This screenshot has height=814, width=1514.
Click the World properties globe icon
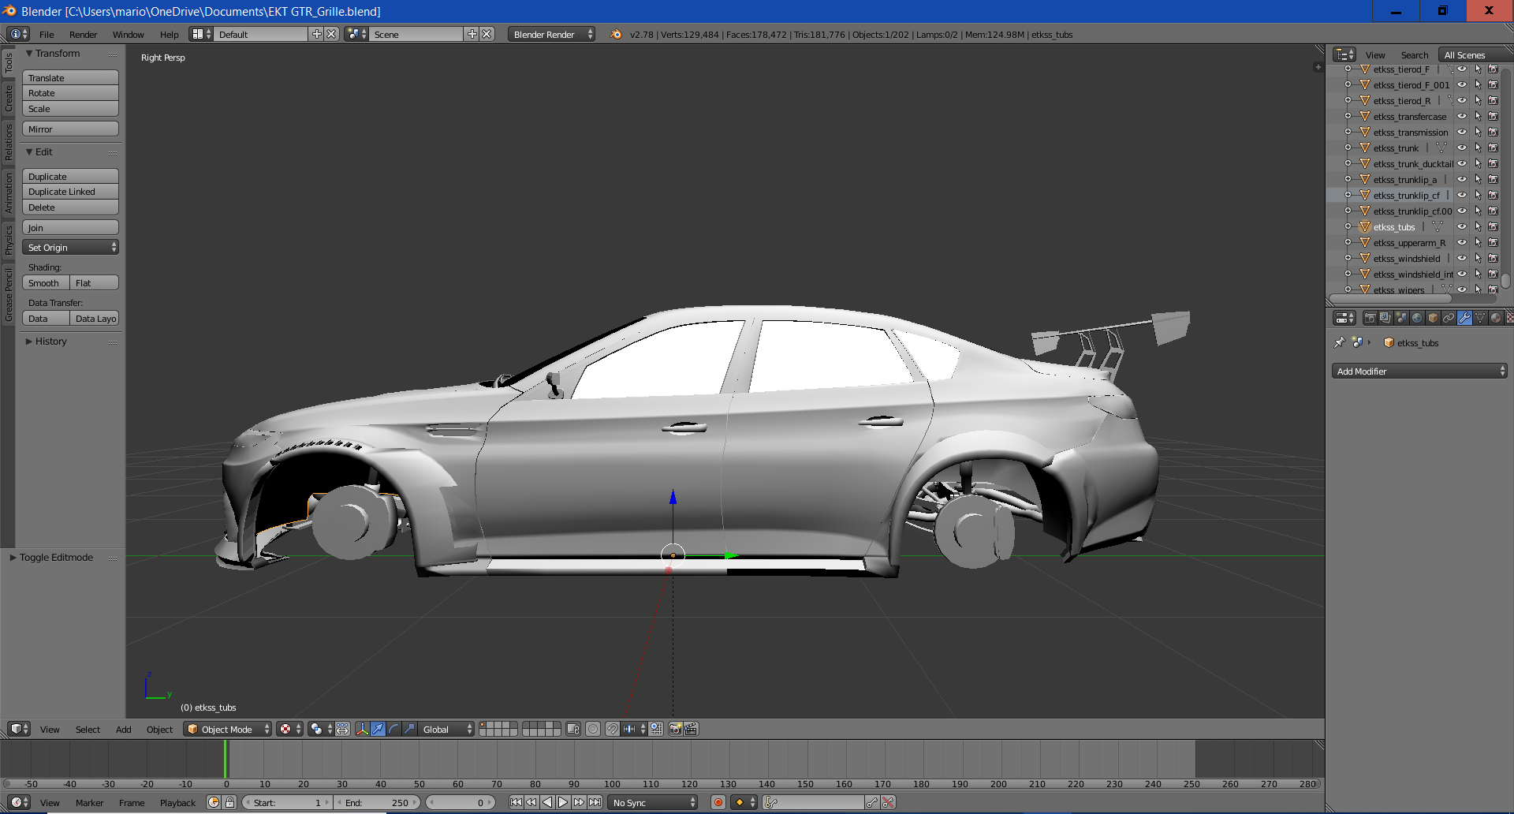(1417, 318)
